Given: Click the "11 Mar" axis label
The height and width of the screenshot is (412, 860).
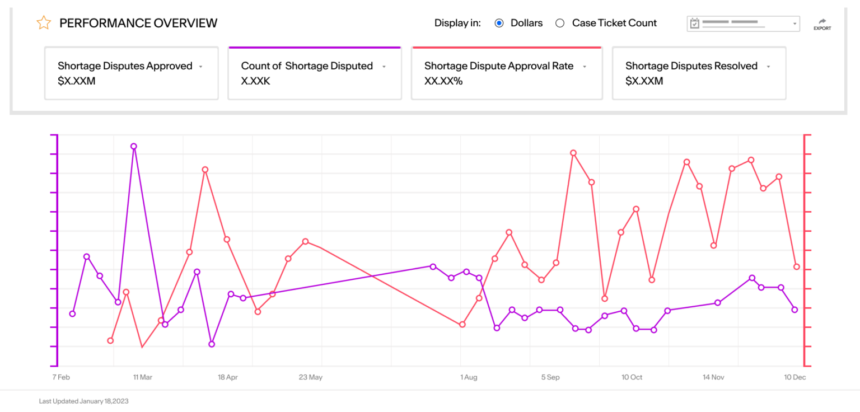Looking at the screenshot, I should (x=143, y=377).
